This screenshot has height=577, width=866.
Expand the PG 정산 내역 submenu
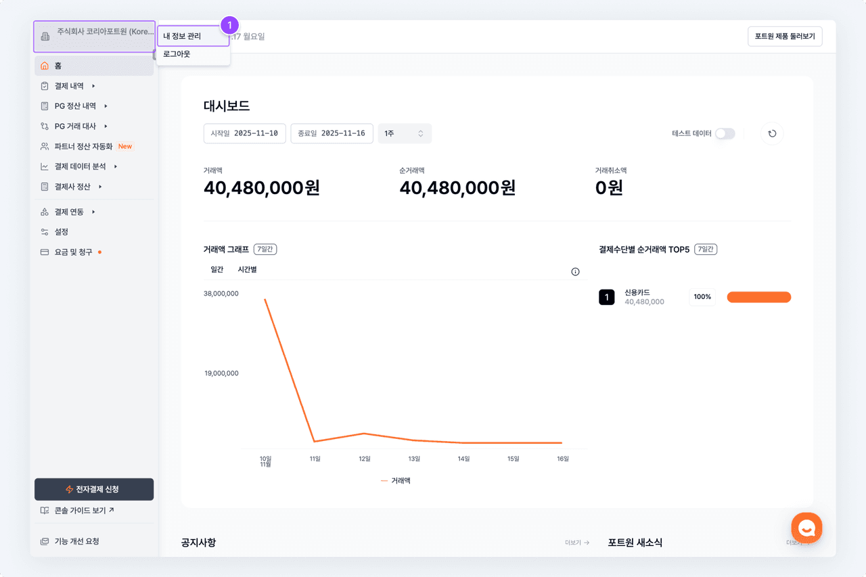[x=75, y=106]
